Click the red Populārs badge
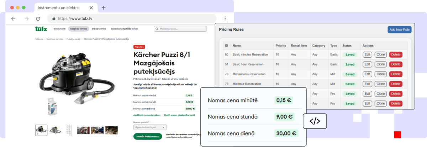Screen dimensions: 427x147 [x=139, y=47]
